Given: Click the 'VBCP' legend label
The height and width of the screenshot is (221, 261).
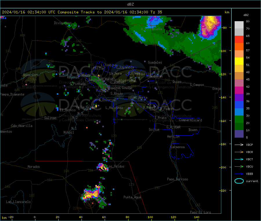Looking at the screenshot, I should [x=249, y=145].
